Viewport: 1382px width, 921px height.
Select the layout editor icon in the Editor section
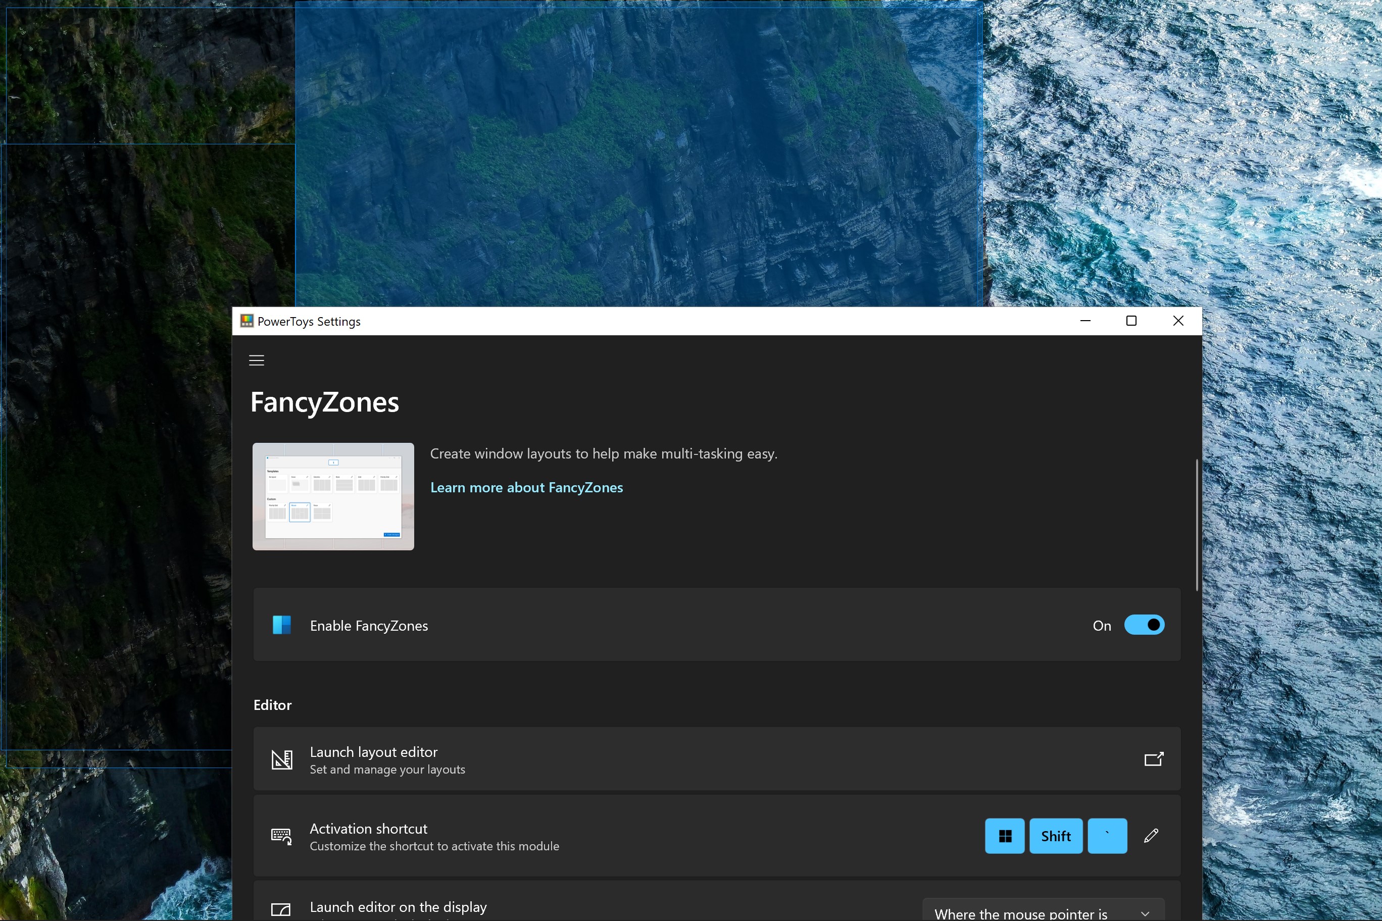tap(282, 759)
